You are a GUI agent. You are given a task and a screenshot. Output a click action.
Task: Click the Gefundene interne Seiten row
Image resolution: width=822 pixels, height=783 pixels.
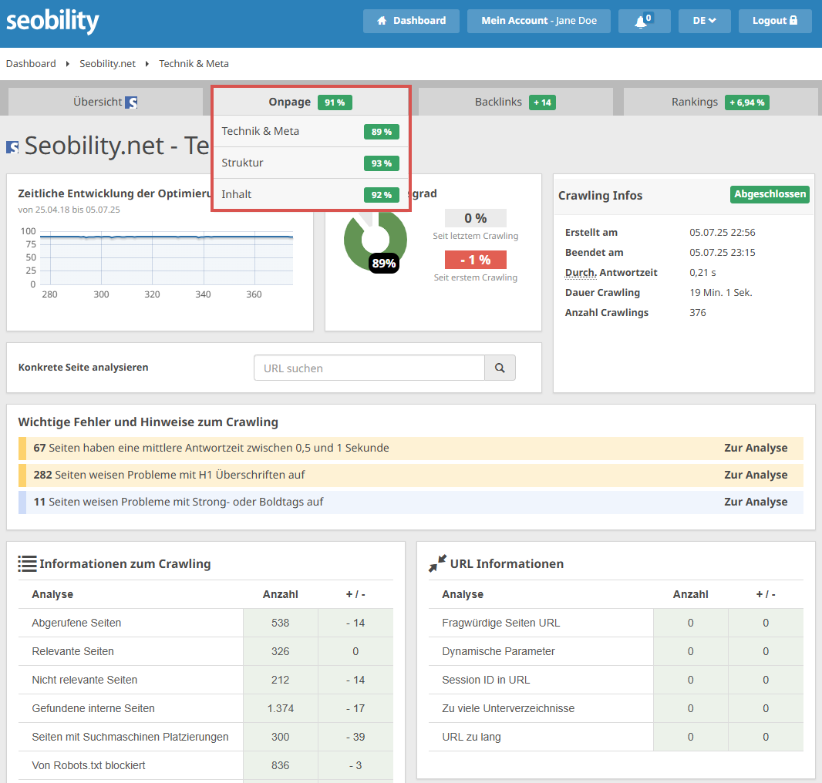pyautogui.click(x=205, y=708)
